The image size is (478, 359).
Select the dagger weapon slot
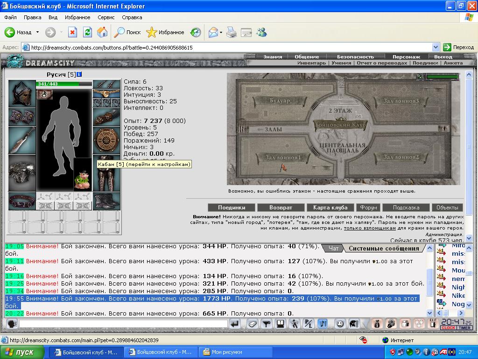[22, 140]
